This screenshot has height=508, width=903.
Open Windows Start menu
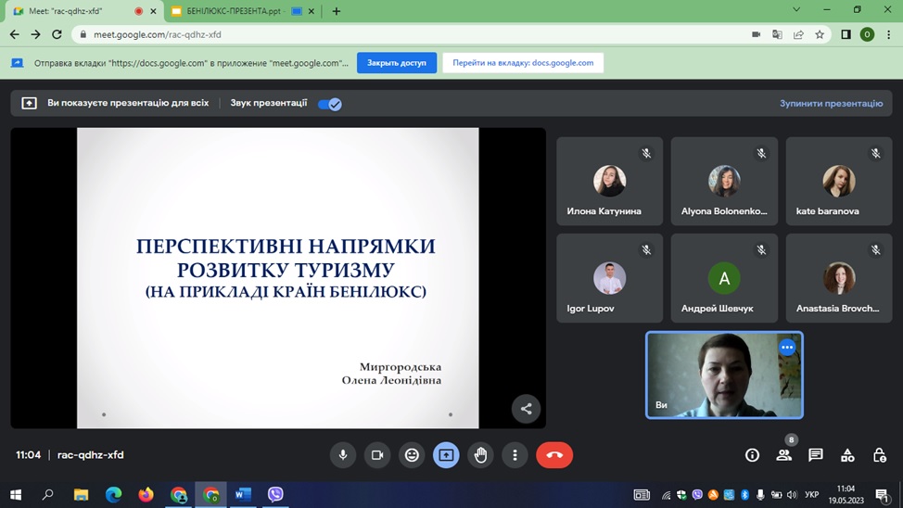click(x=16, y=495)
